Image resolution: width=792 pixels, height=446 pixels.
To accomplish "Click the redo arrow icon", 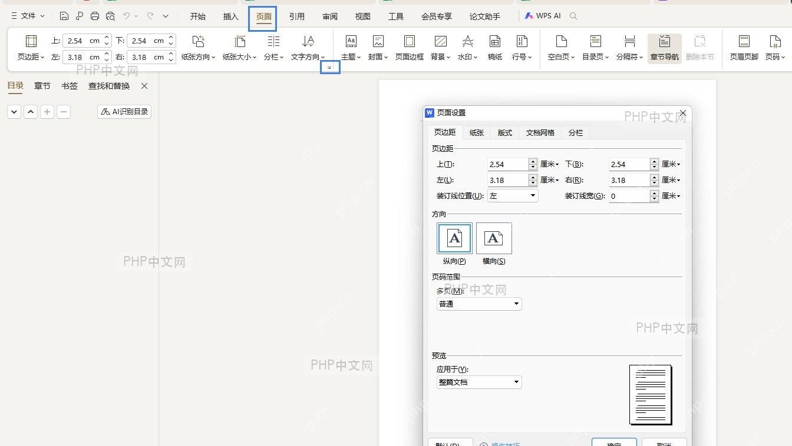I will point(150,16).
